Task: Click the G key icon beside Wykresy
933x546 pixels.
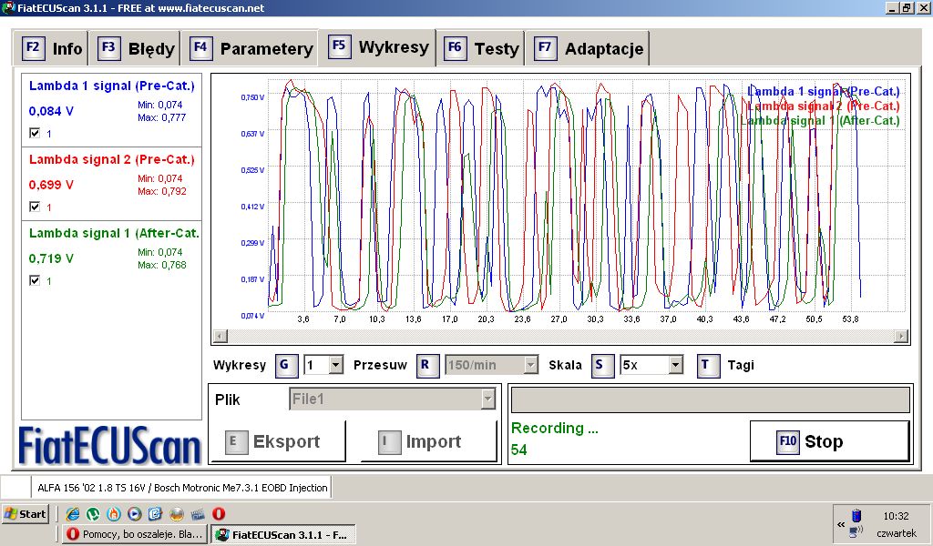Action: [x=284, y=365]
